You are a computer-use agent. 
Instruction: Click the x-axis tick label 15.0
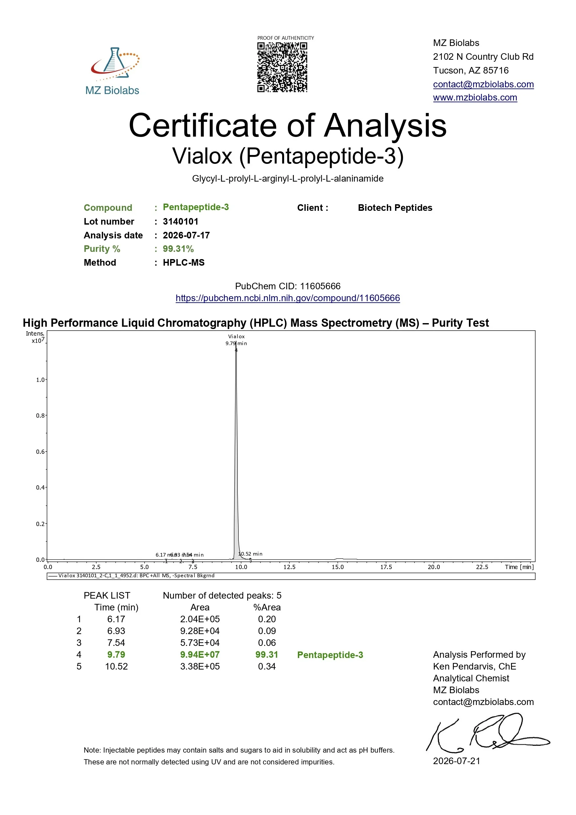pos(338,567)
